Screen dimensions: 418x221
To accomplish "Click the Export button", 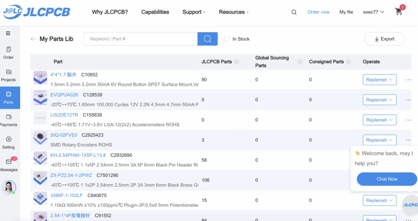I will click(x=384, y=39).
